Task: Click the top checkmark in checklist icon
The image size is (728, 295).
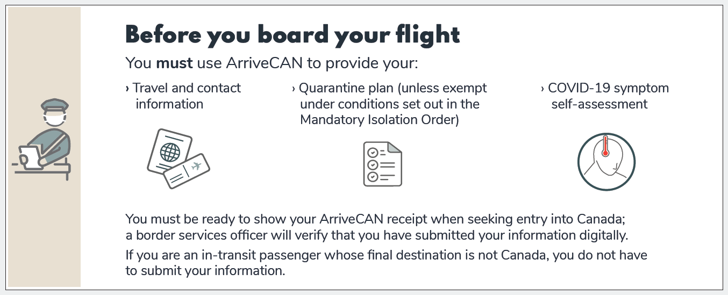Action: pyautogui.click(x=372, y=152)
